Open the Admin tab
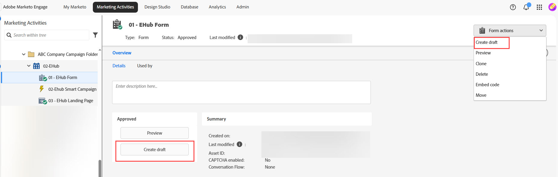This screenshot has width=558, height=177. (x=242, y=7)
